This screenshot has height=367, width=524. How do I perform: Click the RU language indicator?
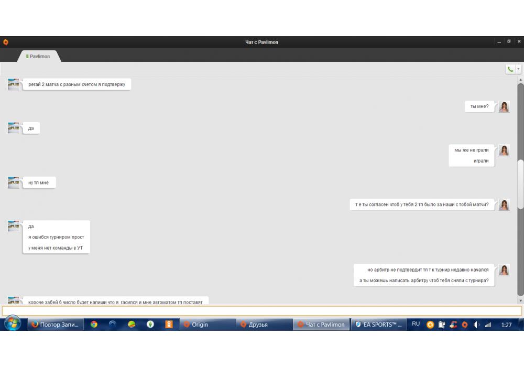(416, 324)
